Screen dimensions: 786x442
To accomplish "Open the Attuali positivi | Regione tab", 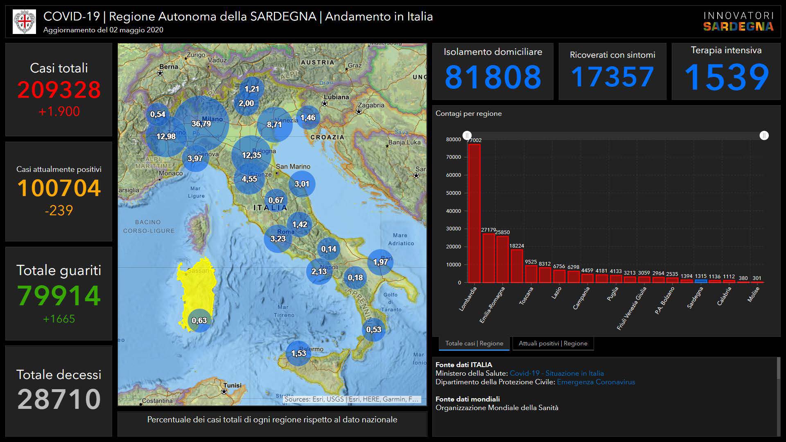I will click(553, 343).
